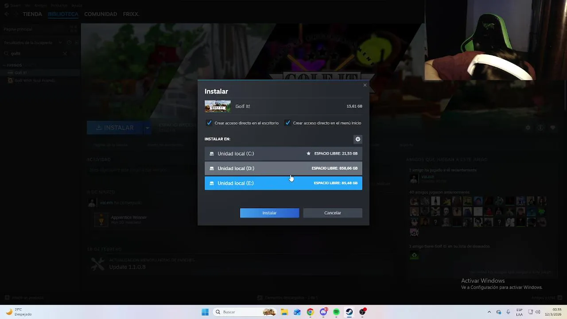Toggle 'Crear acceso directo en el escritorio' checkbox
The image size is (567, 319).
pyautogui.click(x=209, y=123)
